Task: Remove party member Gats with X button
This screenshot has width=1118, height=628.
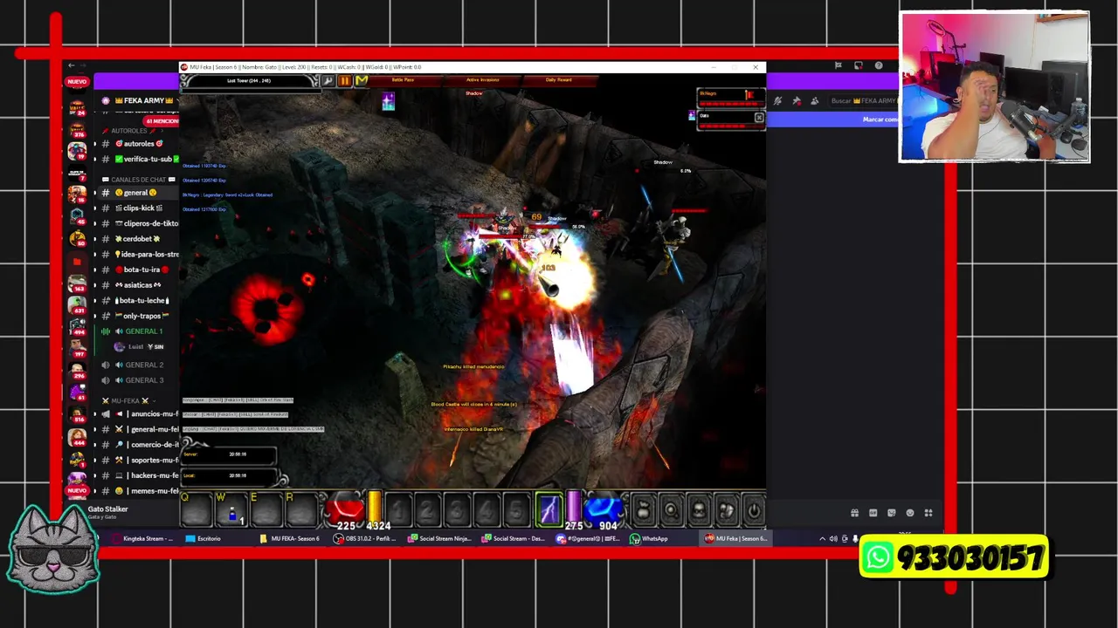Action: (759, 118)
